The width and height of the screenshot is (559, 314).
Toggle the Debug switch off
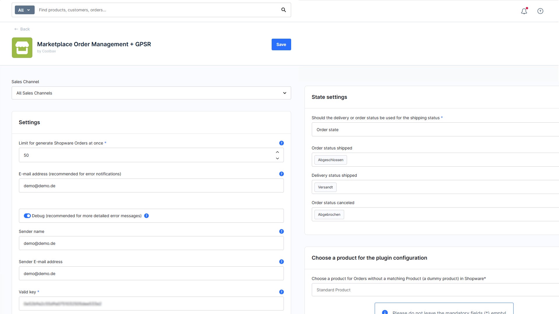point(27,216)
